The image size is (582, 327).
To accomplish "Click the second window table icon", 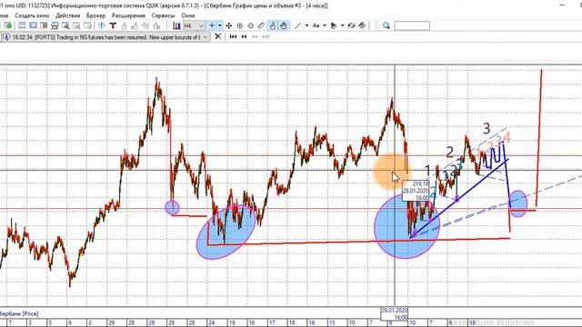I will pyautogui.click(x=33, y=25).
